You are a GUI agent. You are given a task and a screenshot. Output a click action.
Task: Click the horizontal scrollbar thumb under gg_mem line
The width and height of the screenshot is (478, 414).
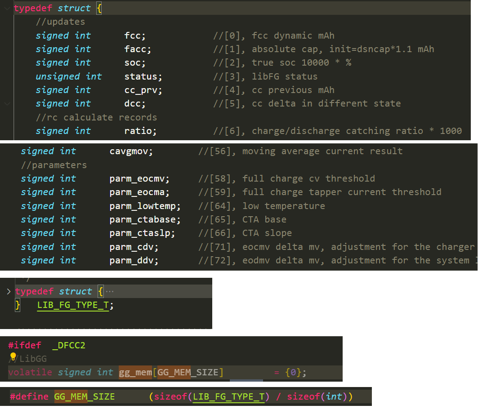tap(246, 380)
